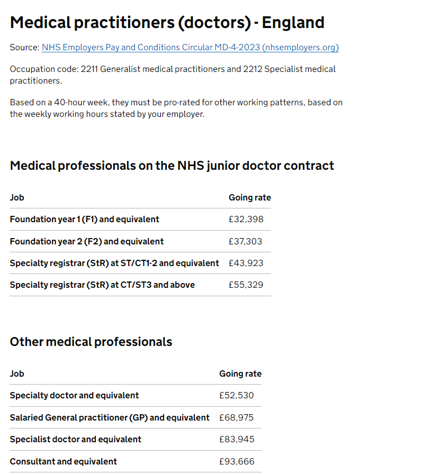This screenshot has height=474, width=431.
Task: Click the £37,303 going rate value
Action: click(x=246, y=241)
